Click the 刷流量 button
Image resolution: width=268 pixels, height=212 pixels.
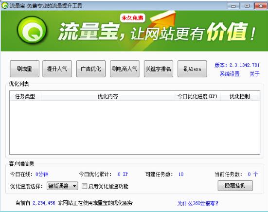(24, 69)
